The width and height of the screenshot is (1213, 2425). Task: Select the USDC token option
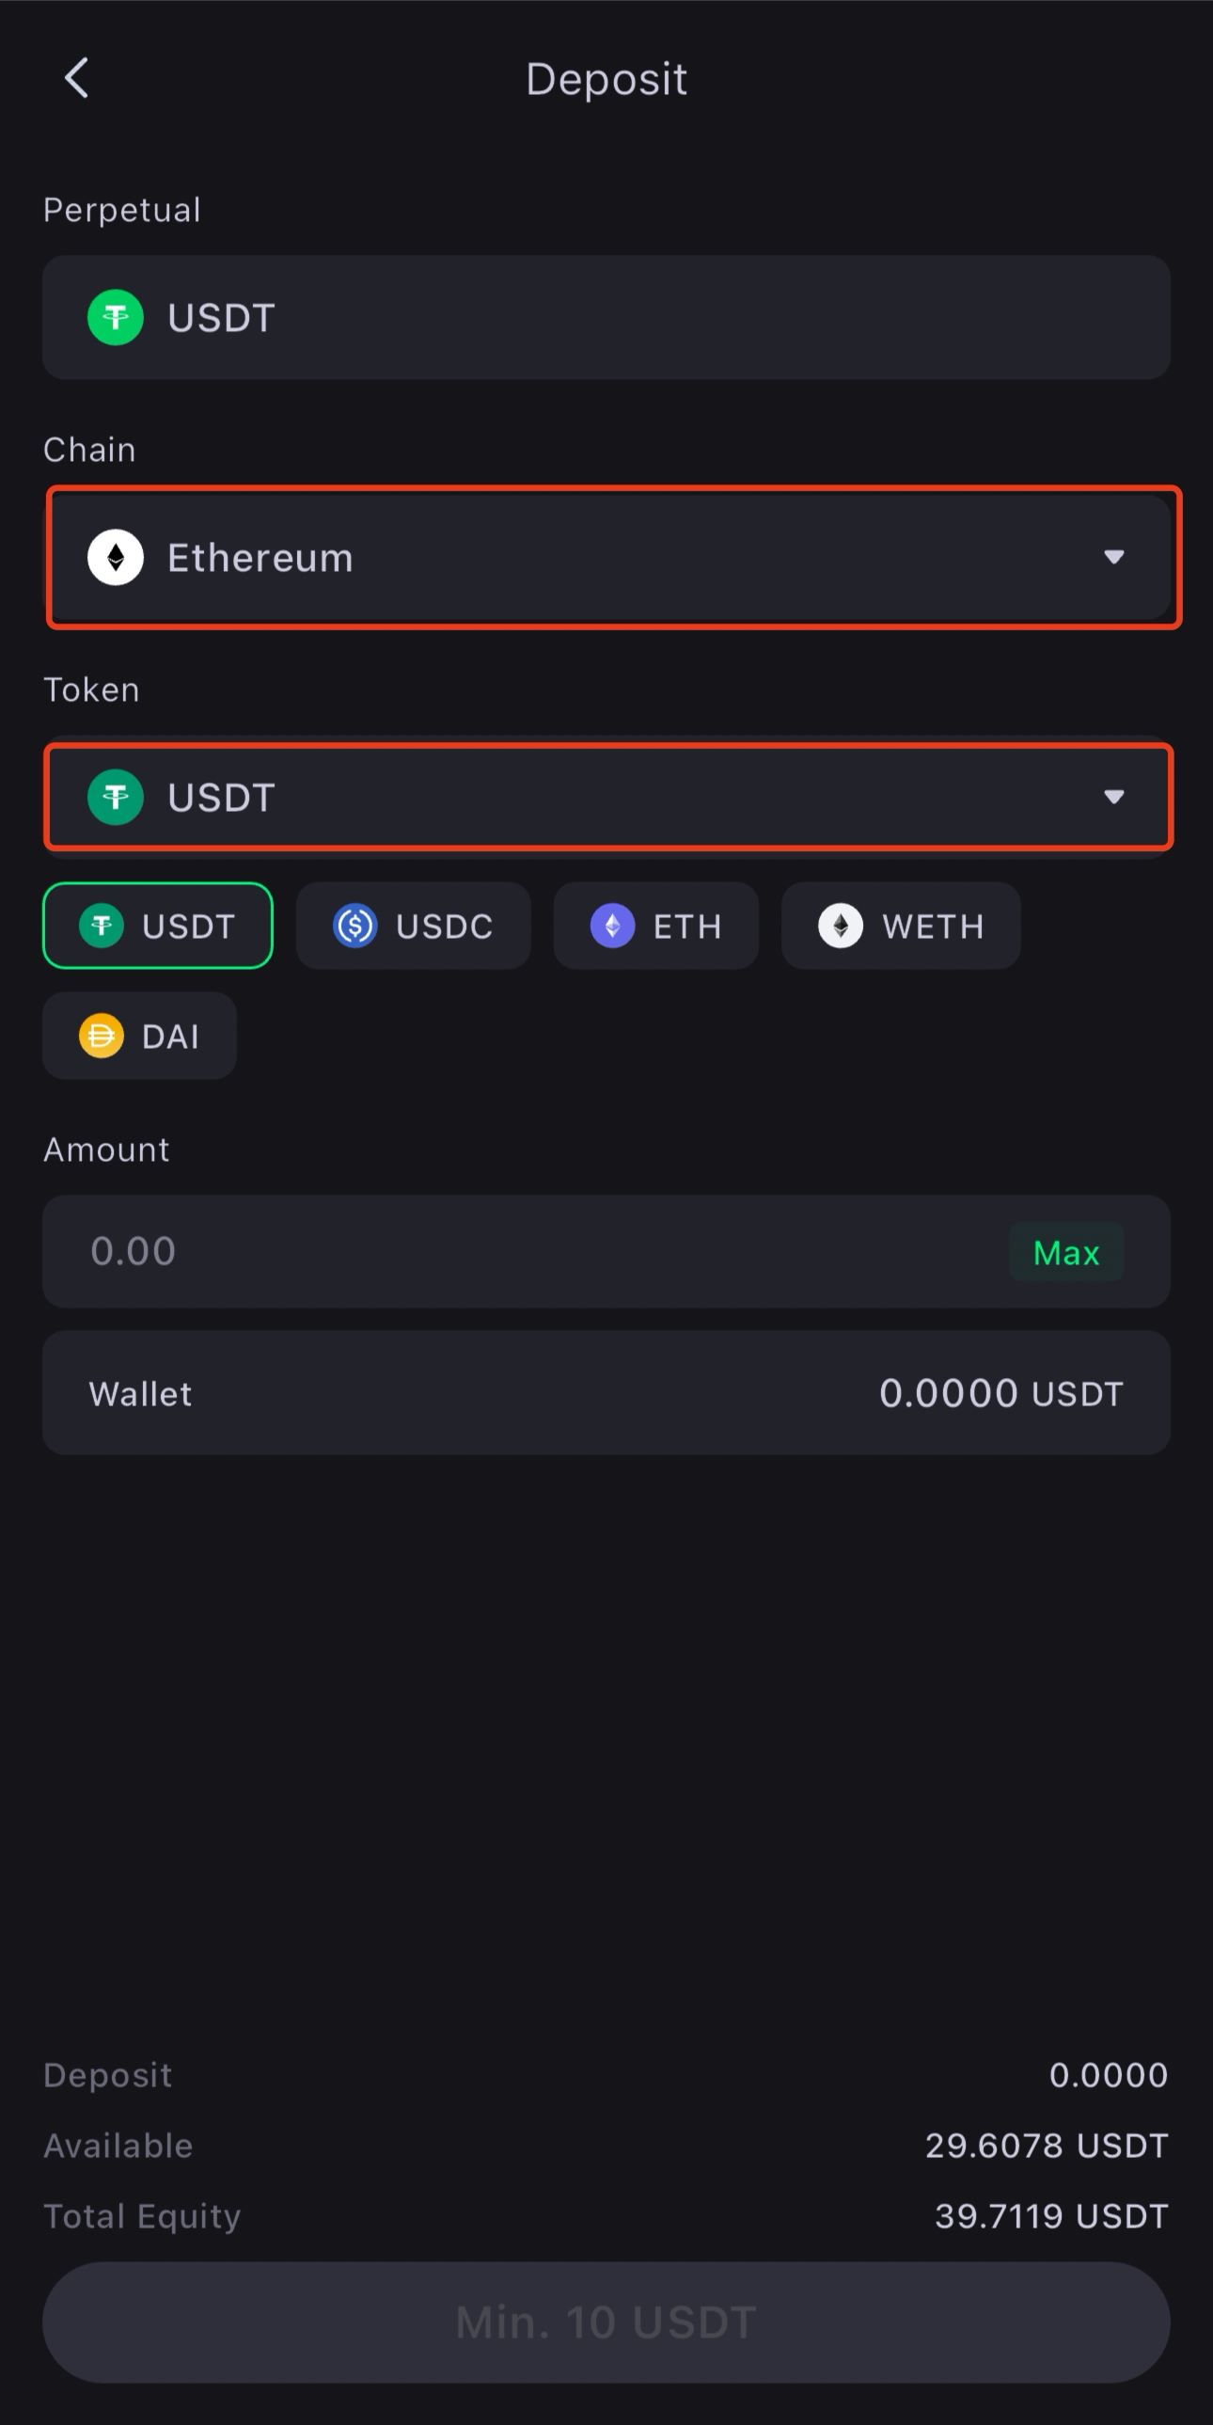tap(414, 927)
